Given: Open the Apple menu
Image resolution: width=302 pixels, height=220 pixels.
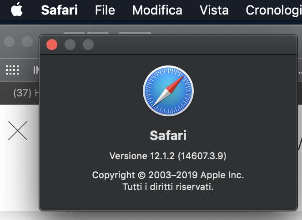Looking at the screenshot, I should pyautogui.click(x=16, y=10).
